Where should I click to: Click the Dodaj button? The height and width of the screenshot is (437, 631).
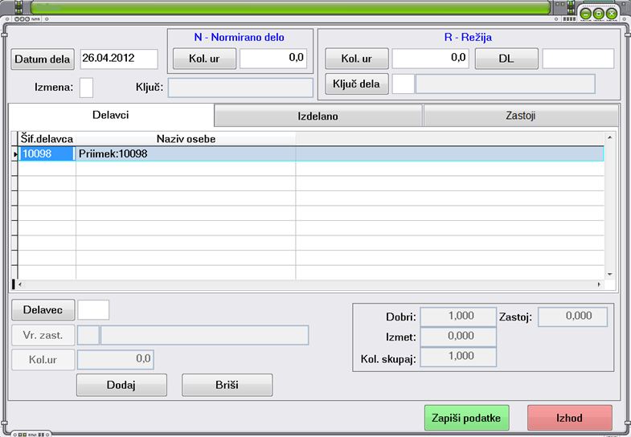tap(121, 385)
